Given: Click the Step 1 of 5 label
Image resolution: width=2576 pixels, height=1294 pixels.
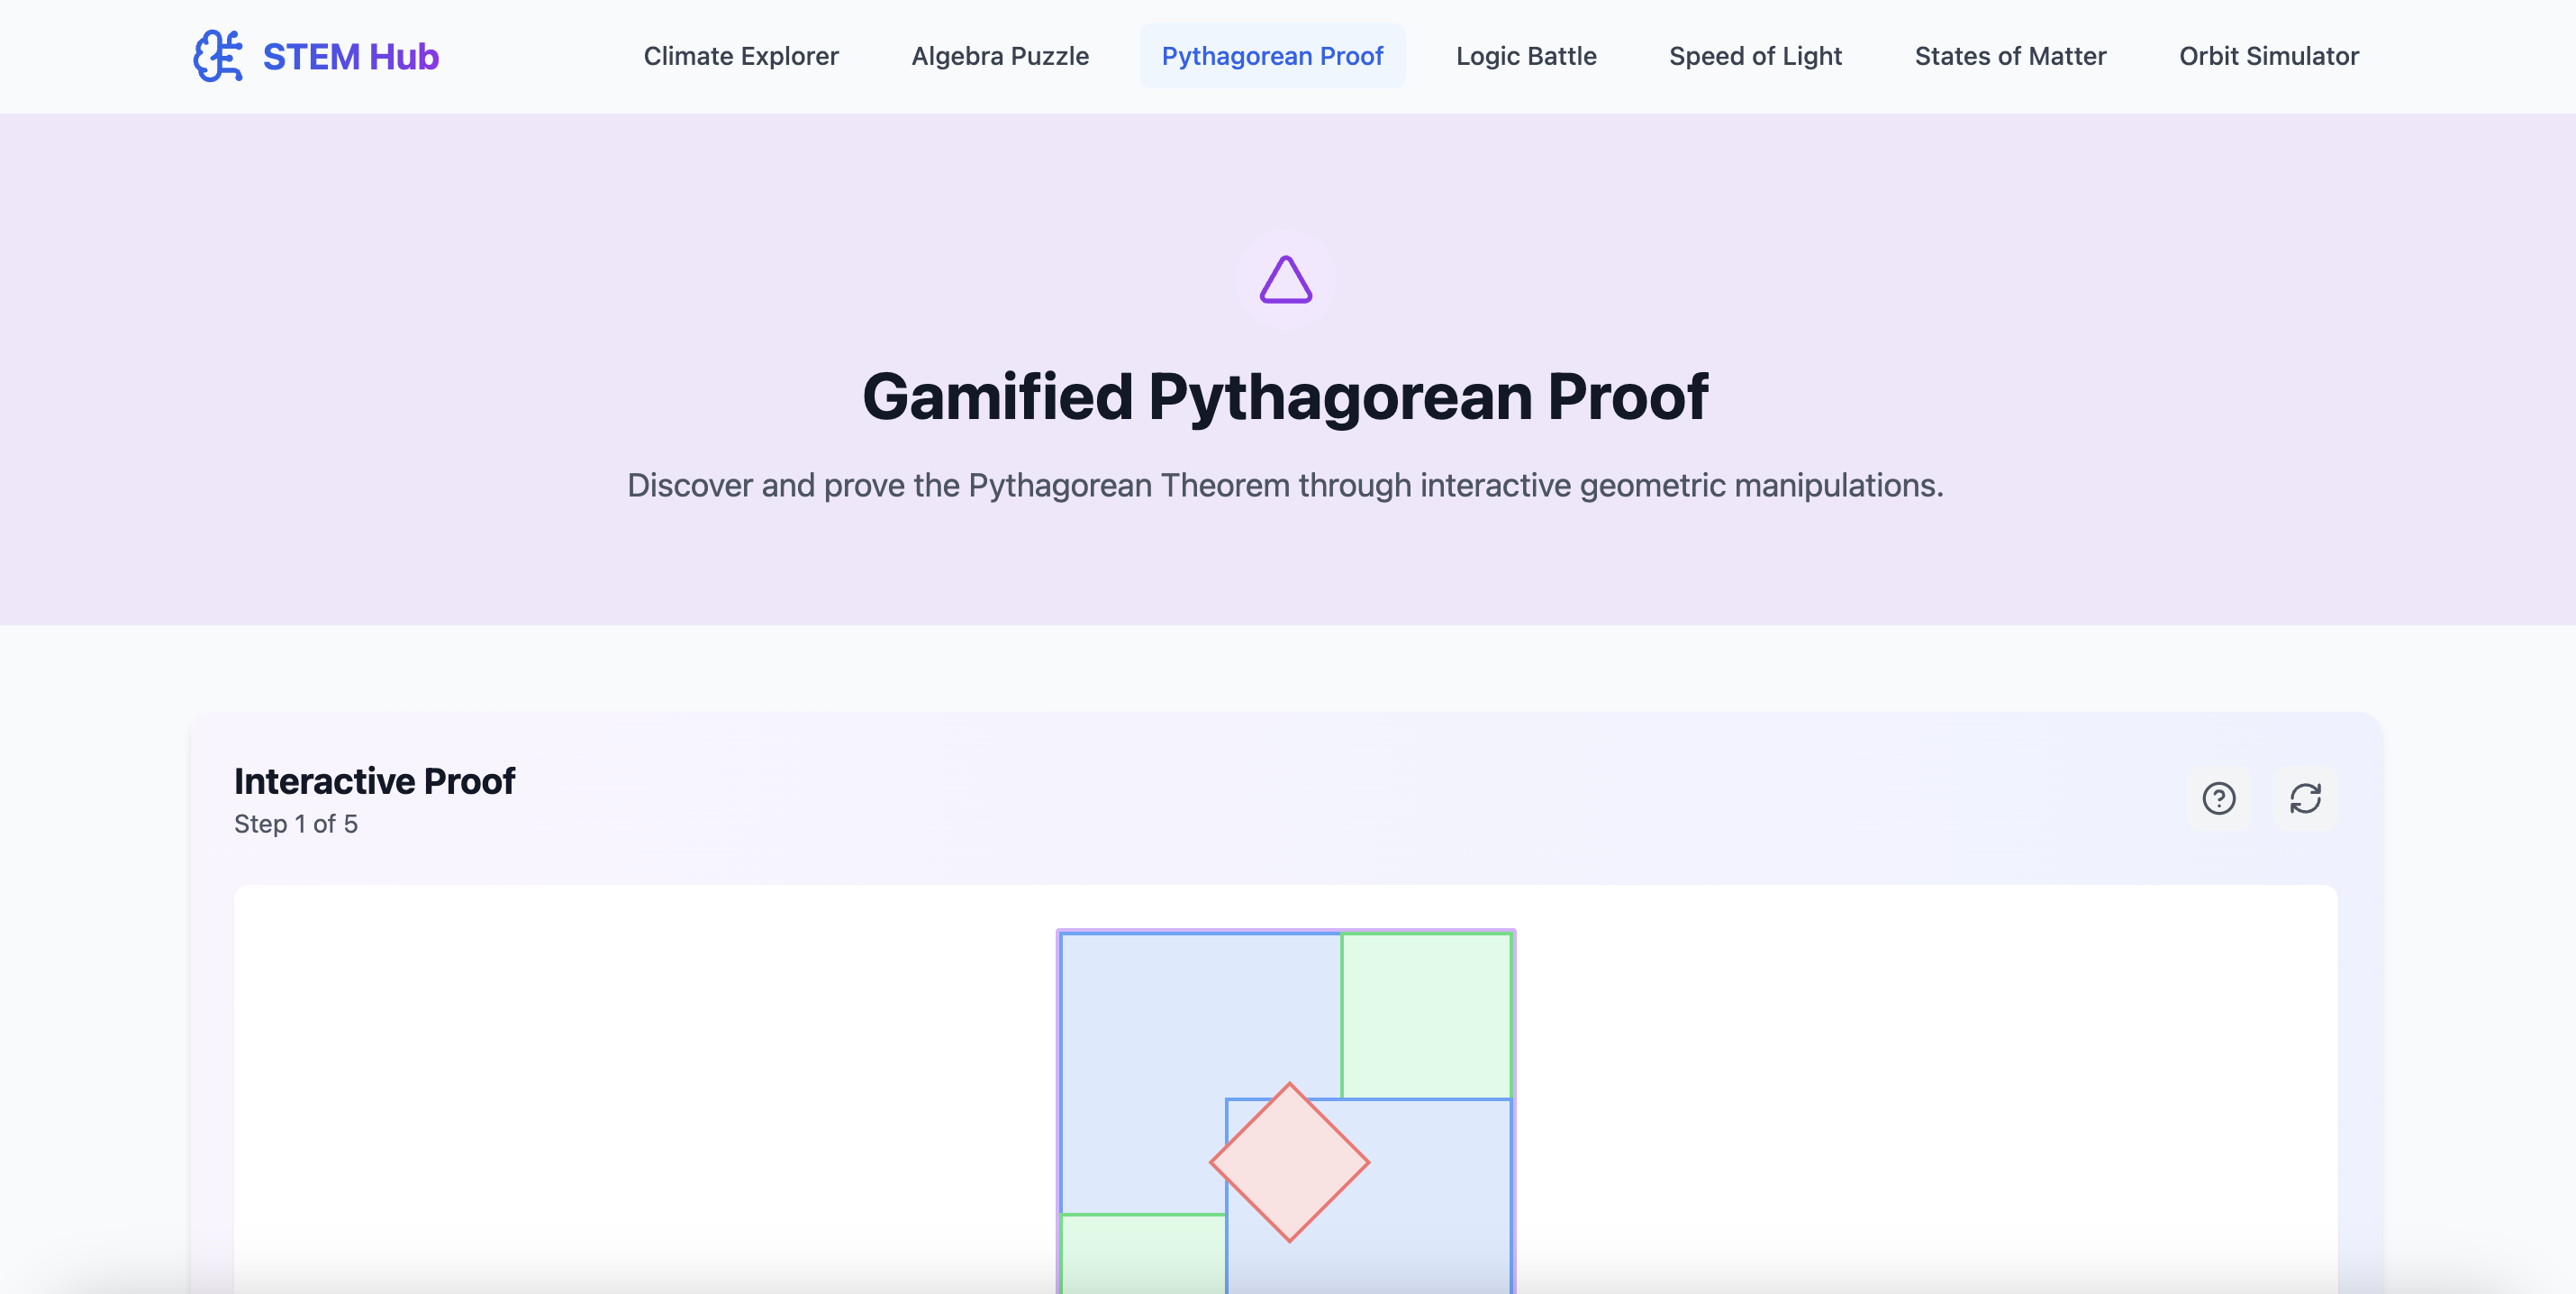Looking at the screenshot, I should click(296, 824).
